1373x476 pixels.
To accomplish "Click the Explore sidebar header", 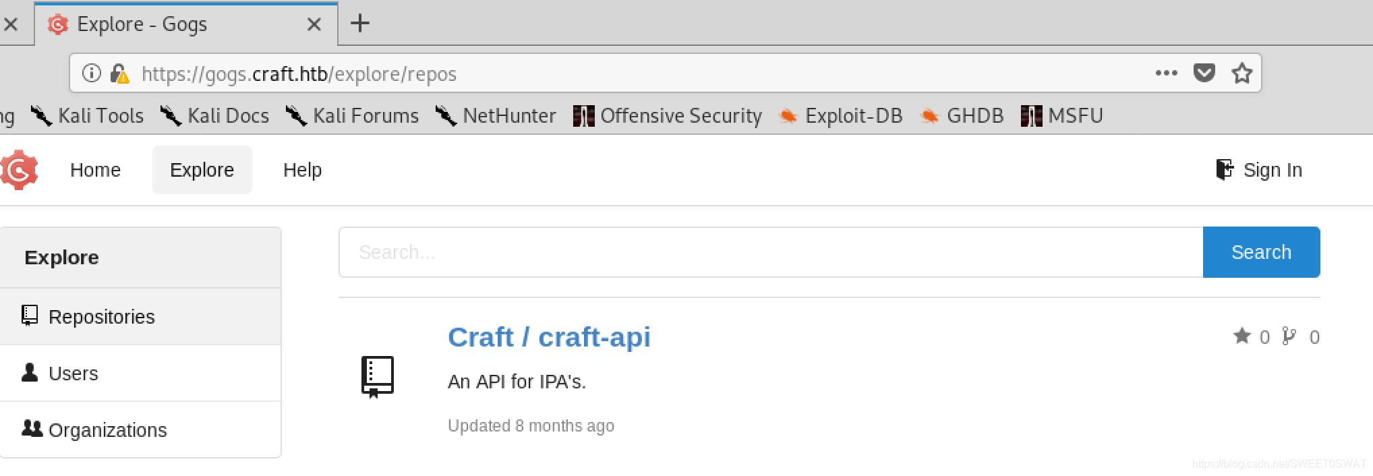I will pyautogui.click(x=140, y=258).
